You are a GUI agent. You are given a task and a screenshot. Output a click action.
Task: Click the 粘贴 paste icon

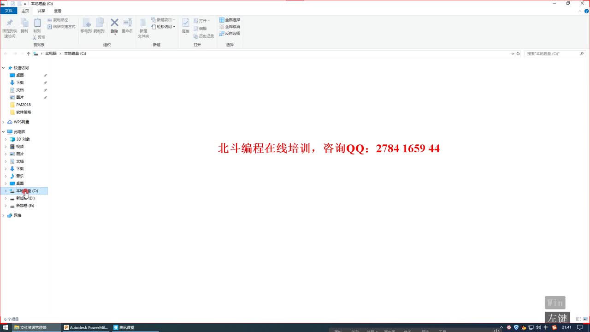pyautogui.click(x=37, y=23)
